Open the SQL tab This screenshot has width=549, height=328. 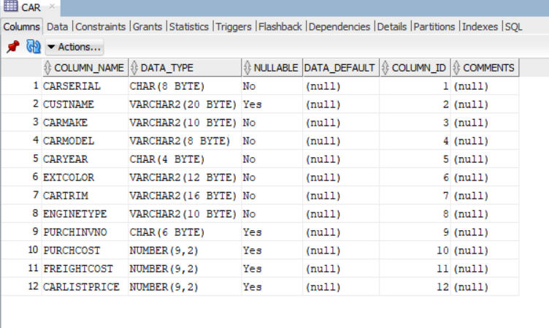[513, 26]
